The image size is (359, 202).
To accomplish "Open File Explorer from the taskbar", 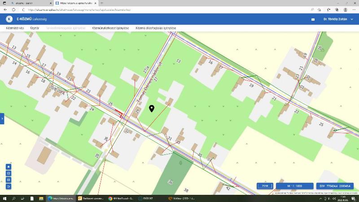I will [x=41, y=198].
